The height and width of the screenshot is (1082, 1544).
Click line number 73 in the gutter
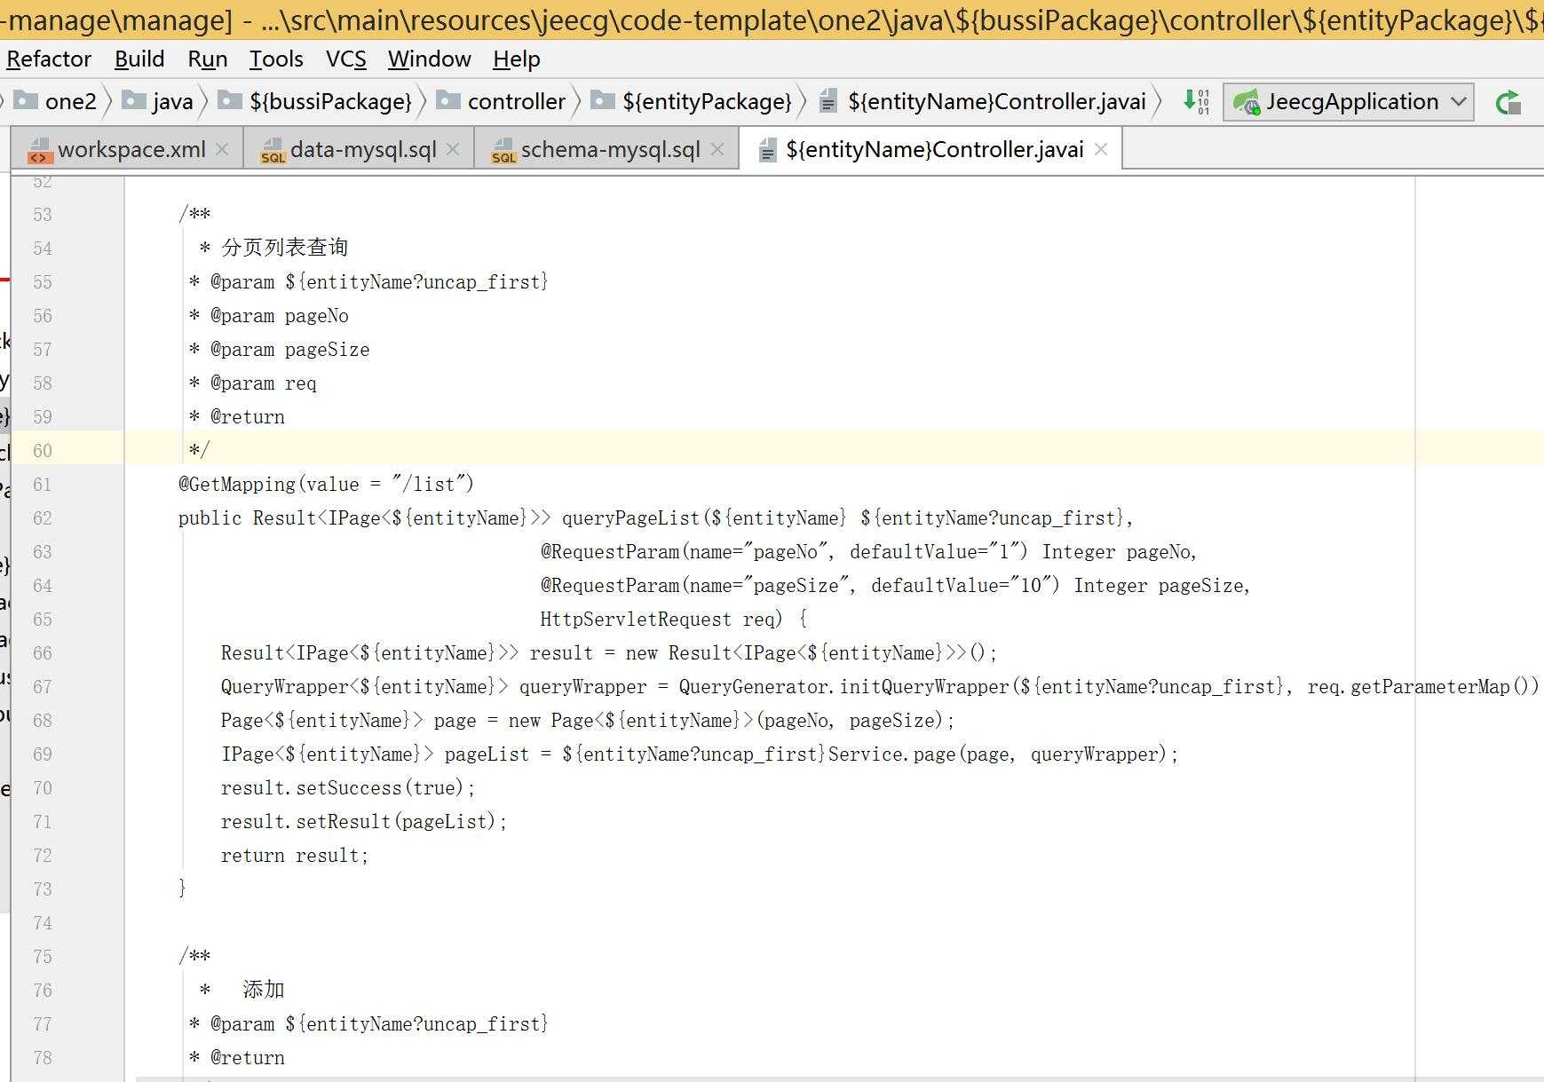pyautogui.click(x=43, y=889)
